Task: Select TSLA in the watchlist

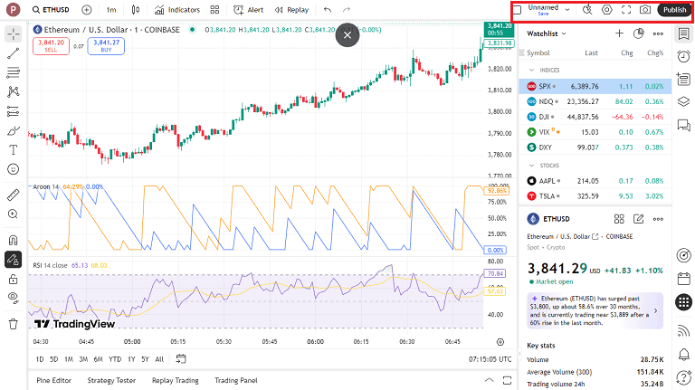Action: (595, 196)
